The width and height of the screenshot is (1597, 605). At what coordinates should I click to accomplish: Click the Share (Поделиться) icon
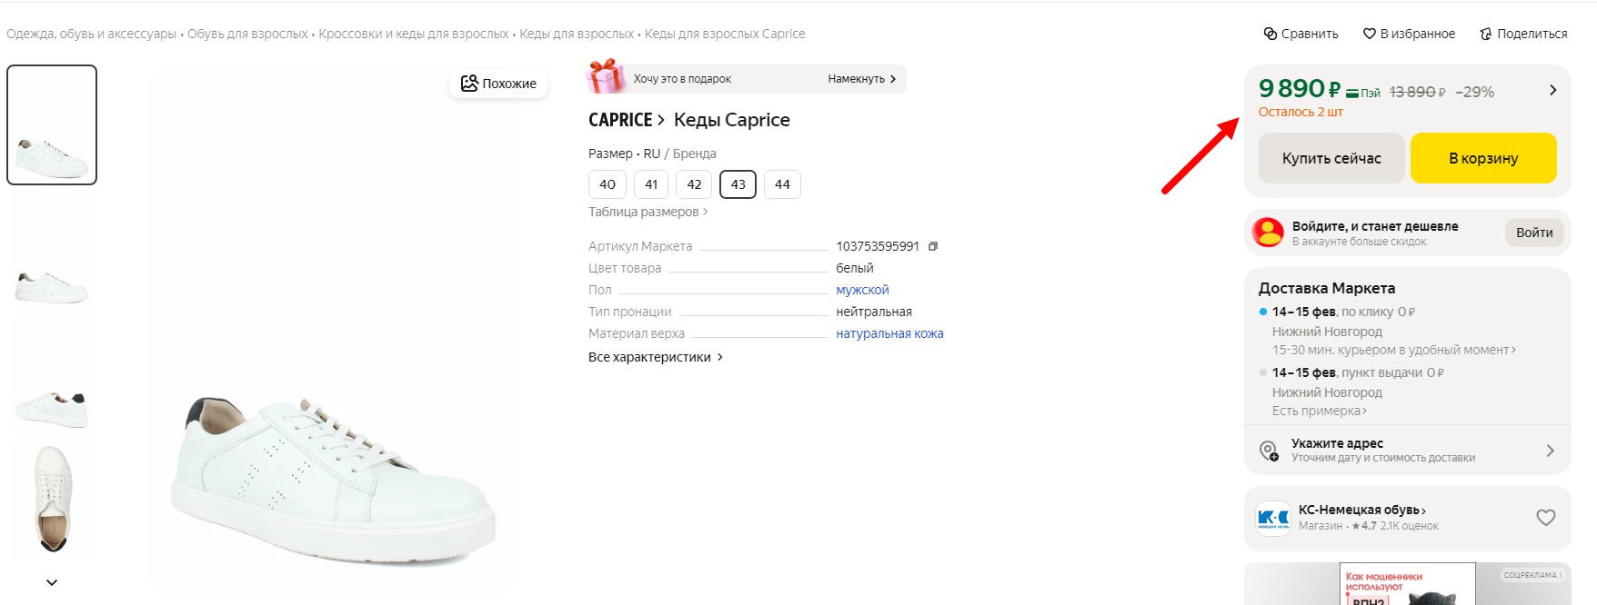(x=1486, y=34)
